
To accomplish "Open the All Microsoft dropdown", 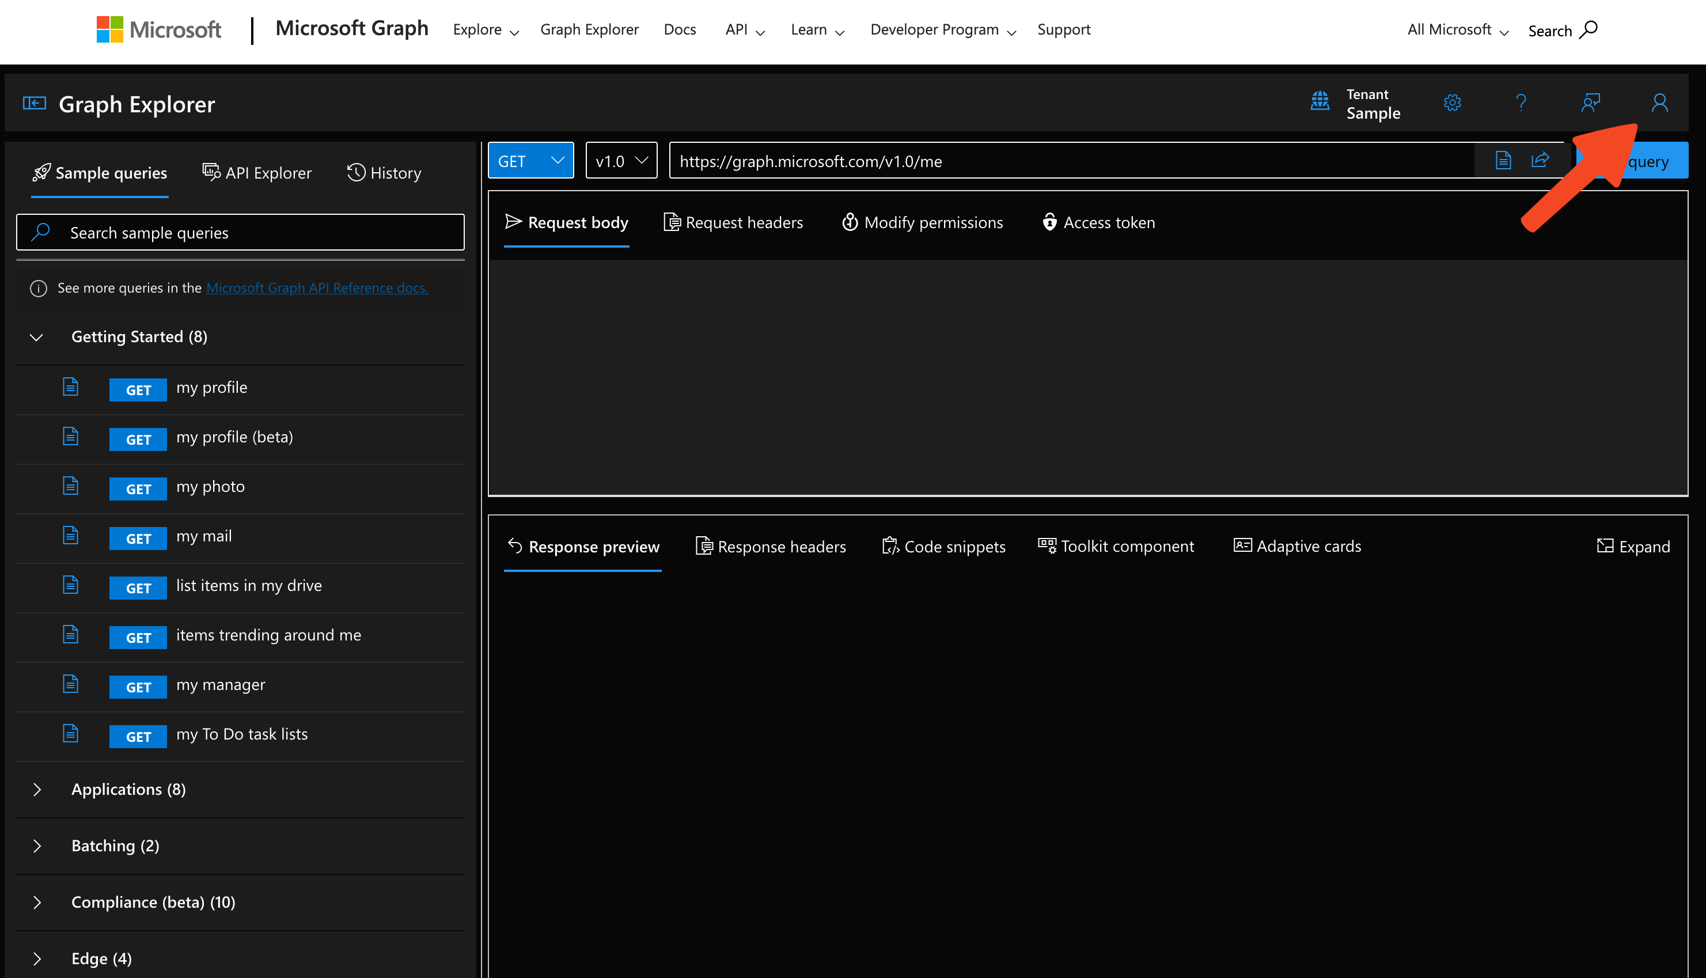I will click(1458, 29).
